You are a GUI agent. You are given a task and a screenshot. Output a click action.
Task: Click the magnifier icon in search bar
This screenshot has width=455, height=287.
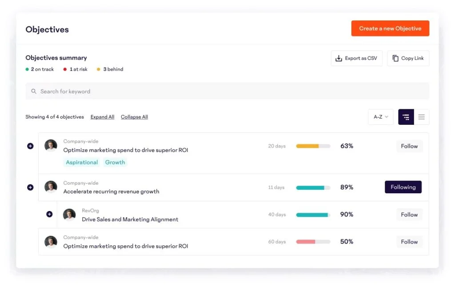coord(34,92)
